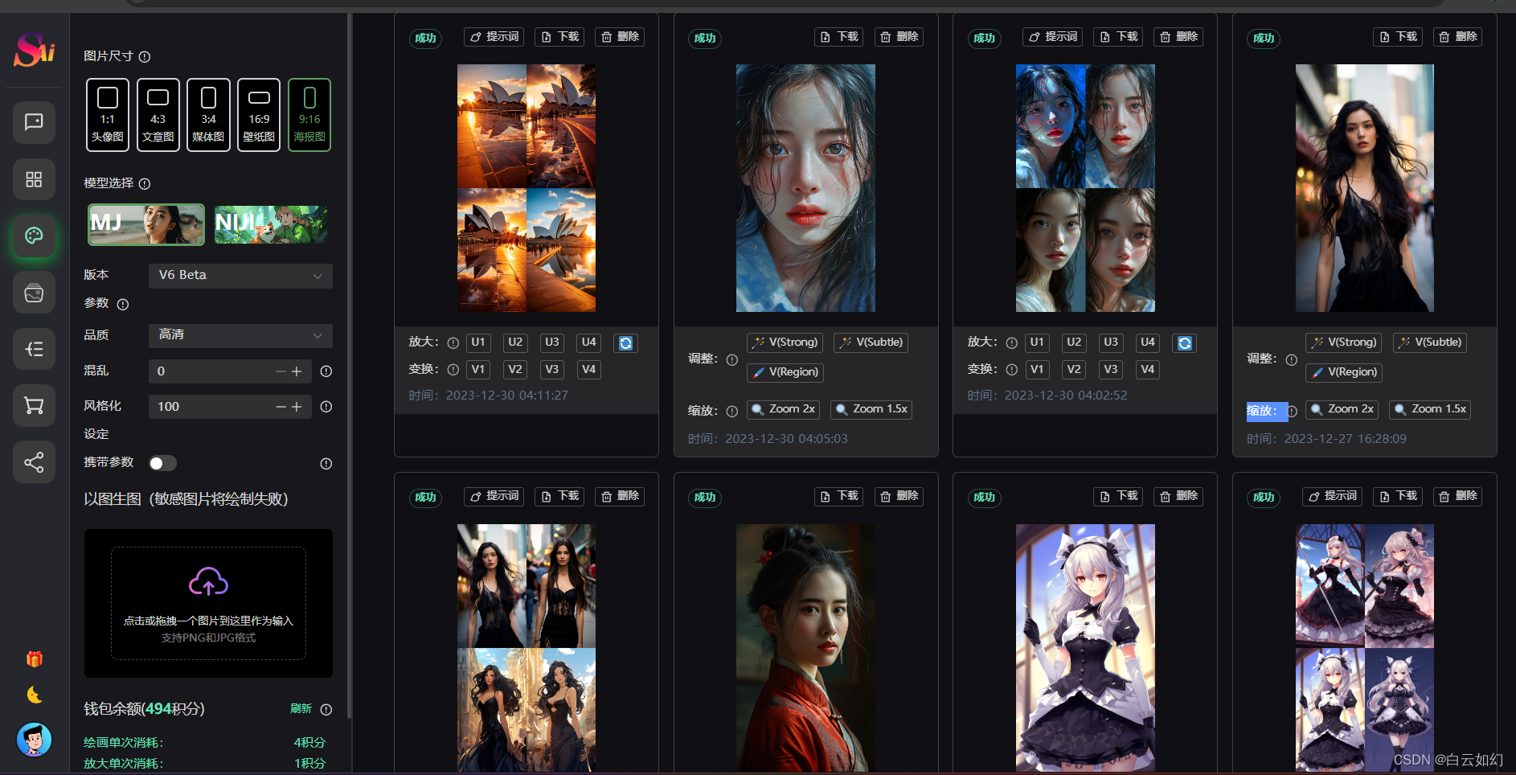This screenshot has width=1516, height=775.
Task: Increase the 风格化 value
Action: pos(297,407)
